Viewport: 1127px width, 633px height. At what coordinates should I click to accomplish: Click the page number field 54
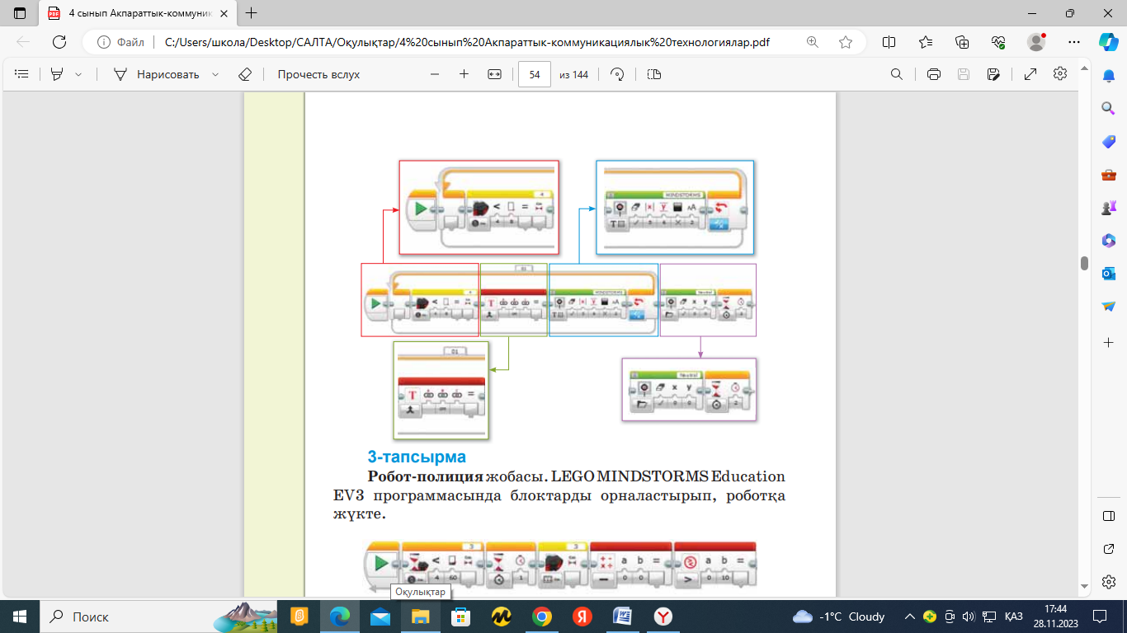pyautogui.click(x=535, y=74)
